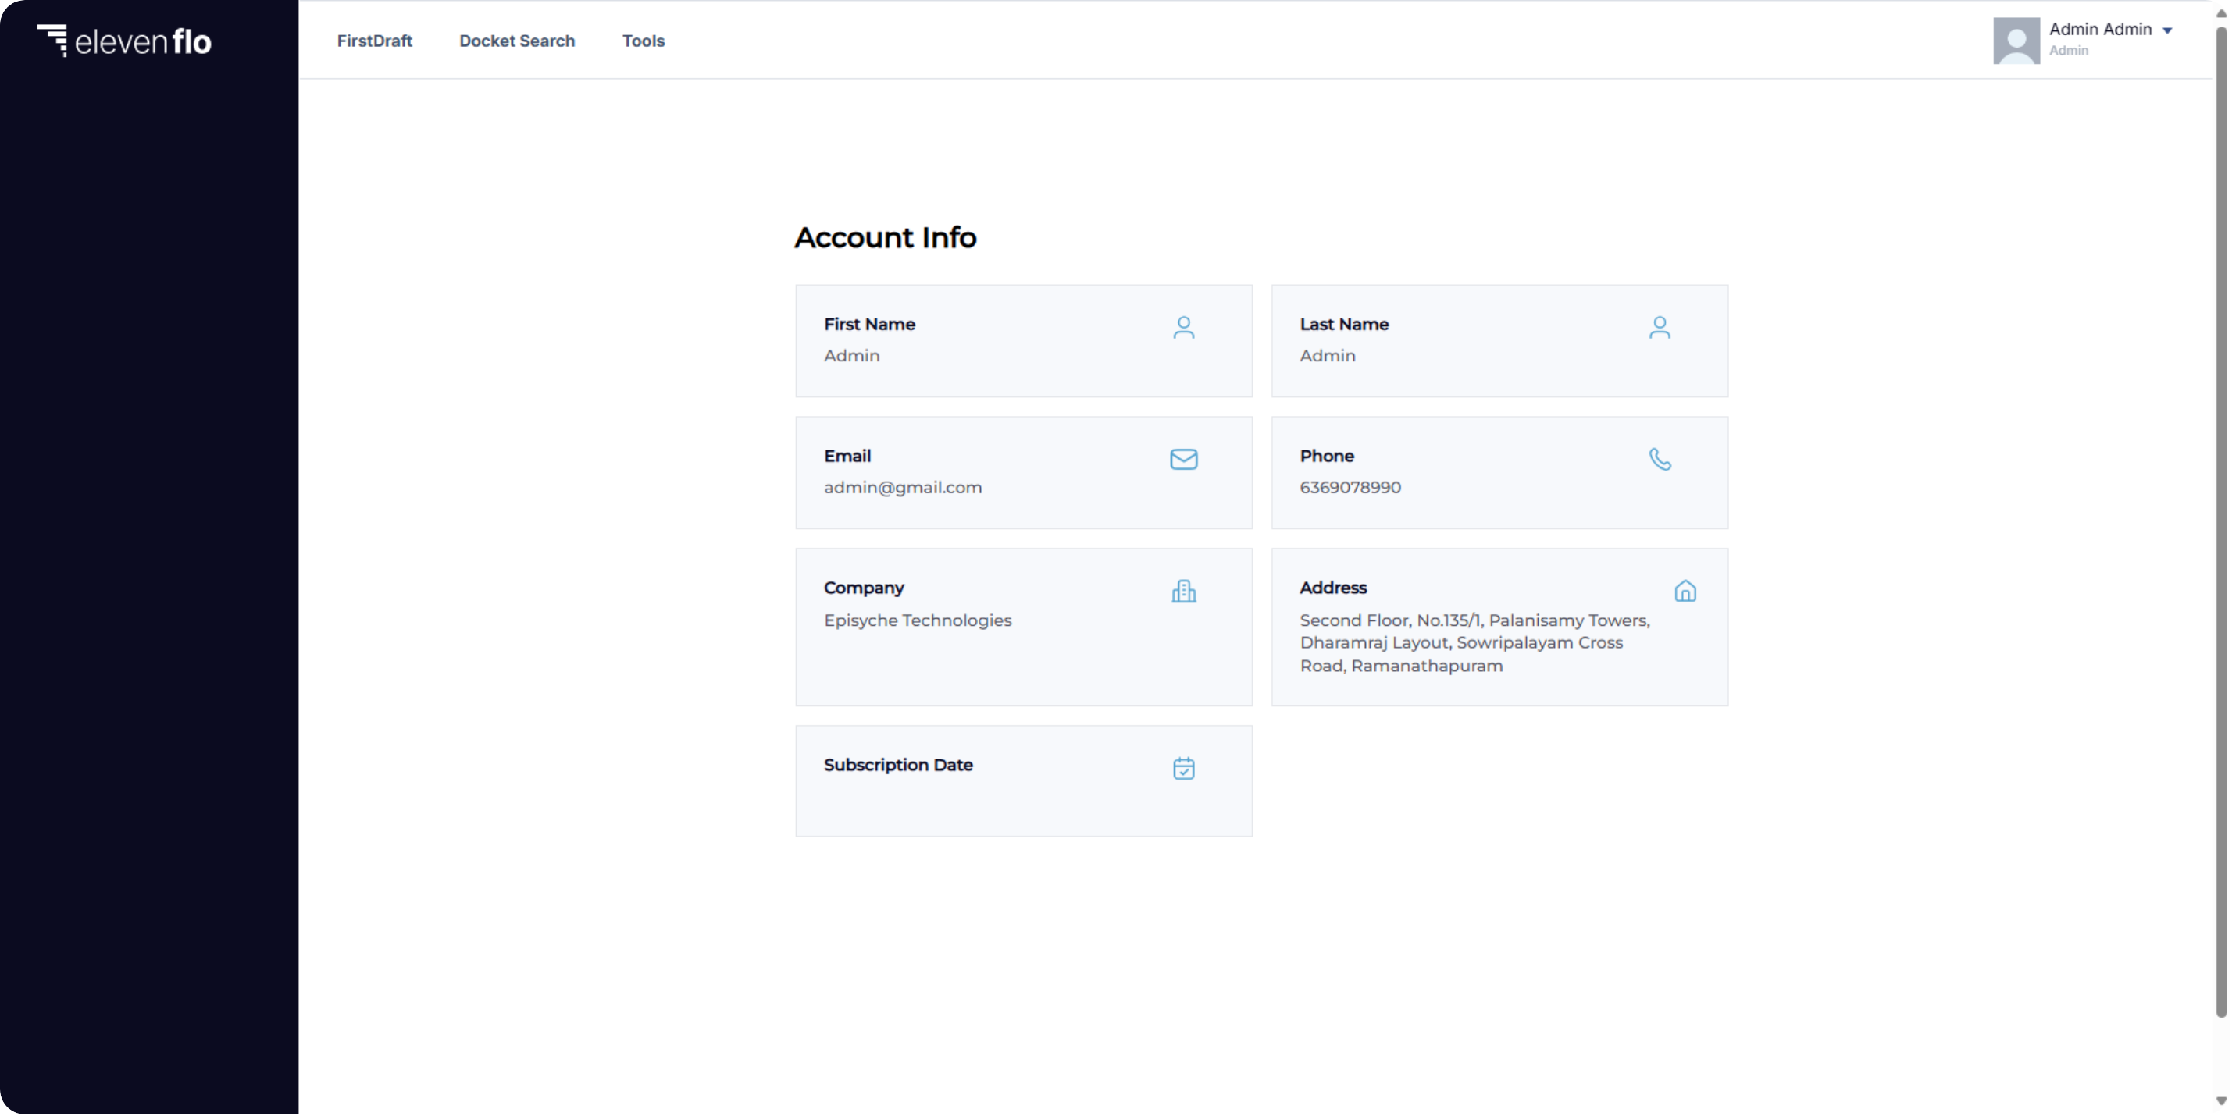This screenshot has height=1116, width=2232.
Task: Open the Docket Search menu
Action: [x=516, y=41]
